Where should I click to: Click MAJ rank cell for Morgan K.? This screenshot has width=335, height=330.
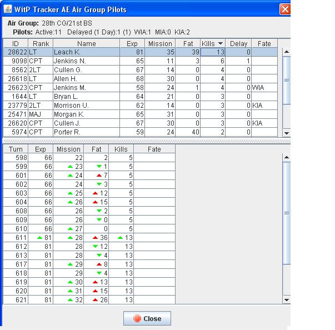(x=41, y=114)
